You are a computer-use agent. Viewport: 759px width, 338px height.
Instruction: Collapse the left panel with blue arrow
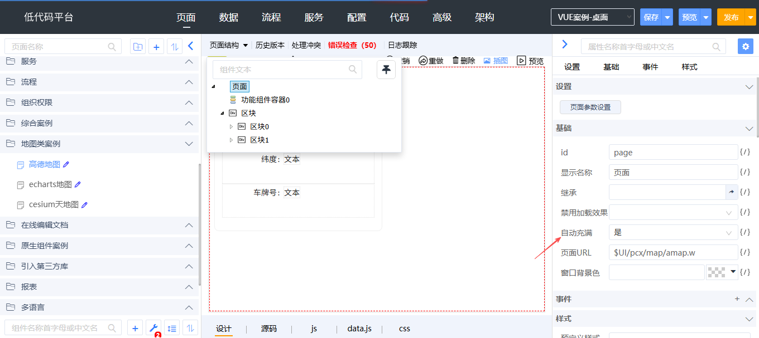190,47
